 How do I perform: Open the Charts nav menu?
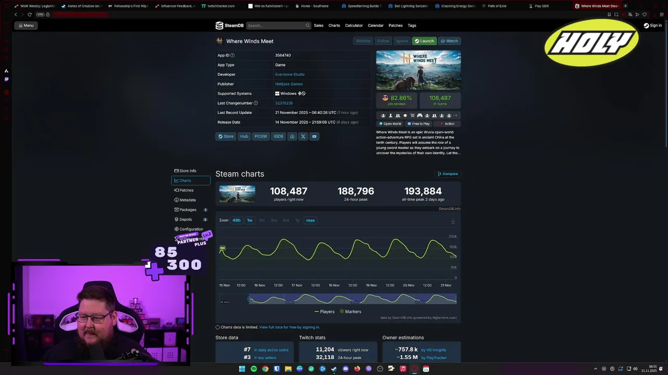334,26
